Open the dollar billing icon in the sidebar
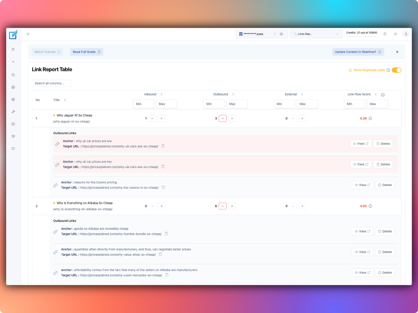The image size is (418, 313). click(x=13, y=99)
